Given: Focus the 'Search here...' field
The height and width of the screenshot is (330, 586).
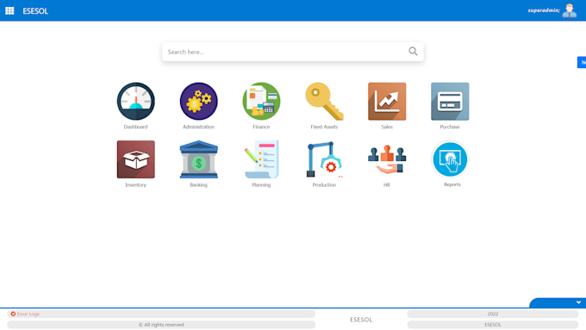Looking at the screenshot, I should pos(293,52).
